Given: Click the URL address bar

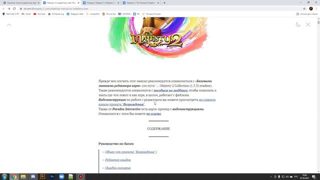Looking at the screenshot, I should (159, 9).
